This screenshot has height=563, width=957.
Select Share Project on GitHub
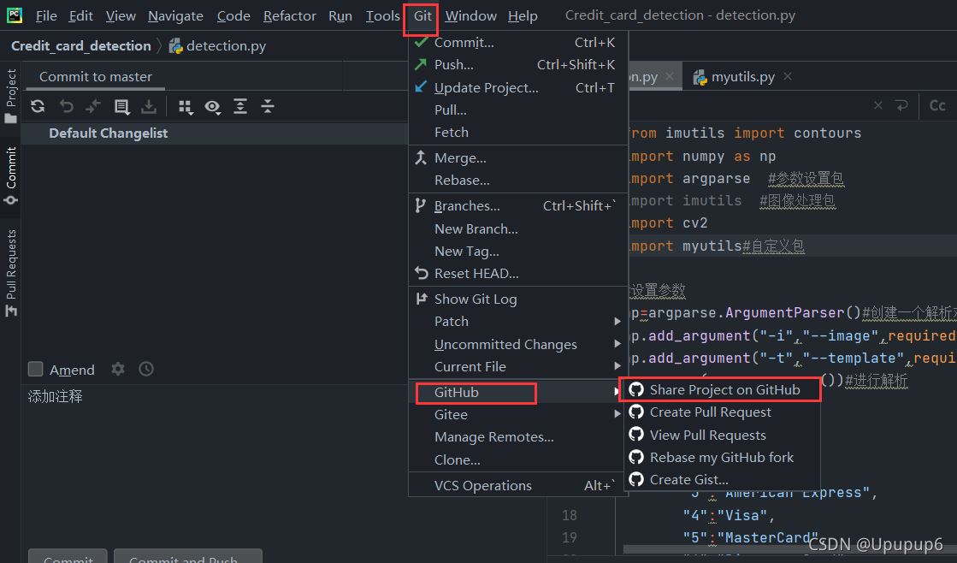pos(724,389)
